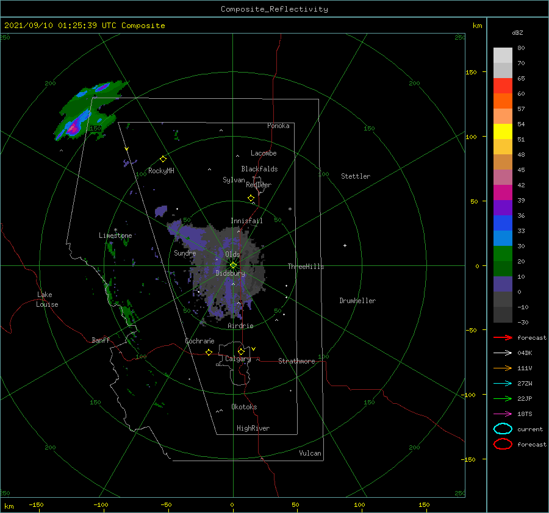Select the 80 dBZ color swatch
The image size is (549, 513).
(503, 55)
